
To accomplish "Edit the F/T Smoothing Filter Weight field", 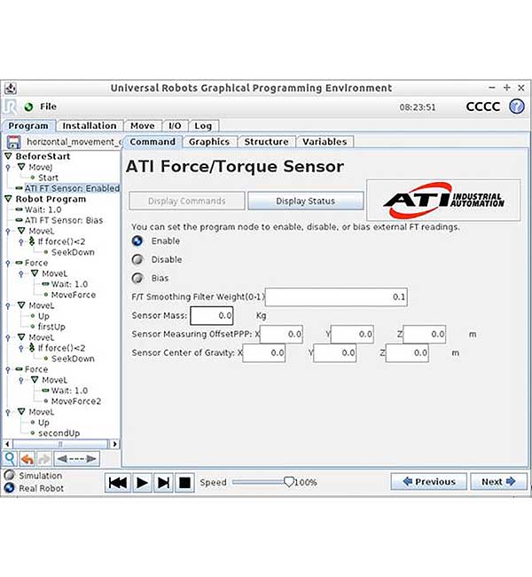I will pos(336,297).
